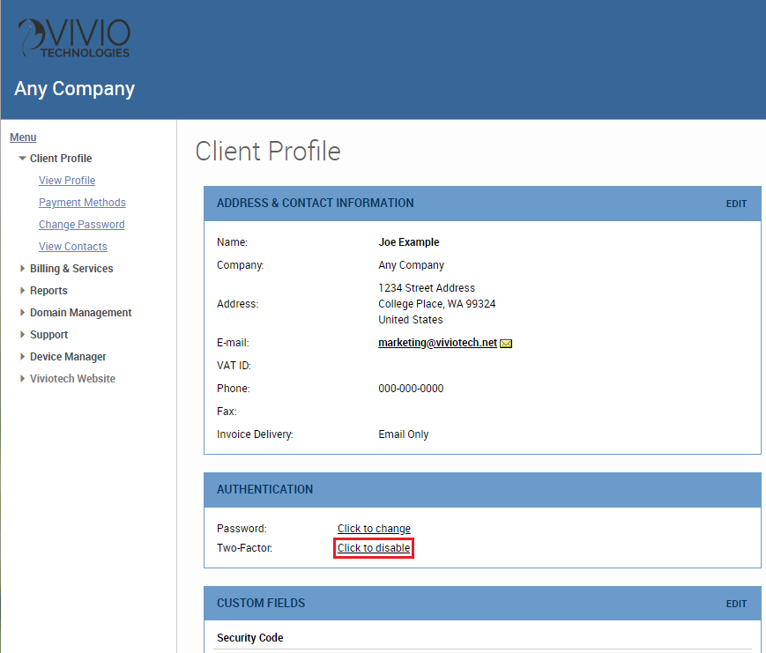The image size is (766, 653).
Task: Edit the Custom Fields section
Action: tap(736, 604)
